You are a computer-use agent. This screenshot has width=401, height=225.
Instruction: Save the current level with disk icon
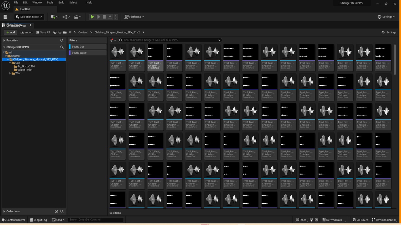[5, 17]
